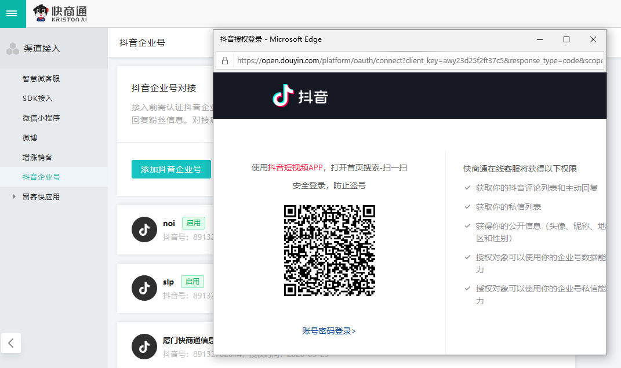Maximize the Douyin authorization window
Viewport: 621px width, 368px height.
(x=566, y=39)
